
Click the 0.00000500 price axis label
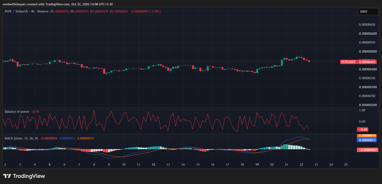coord(367,51)
